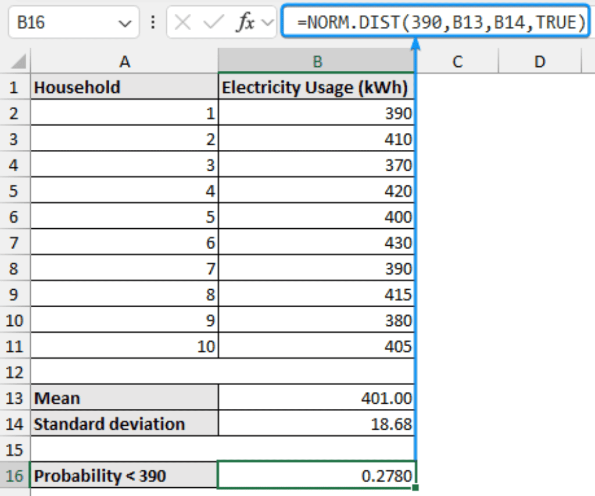Image resolution: width=595 pixels, height=496 pixels.
Task: Expand the formula bar with its chevron
Action: (x=268, y=22)
